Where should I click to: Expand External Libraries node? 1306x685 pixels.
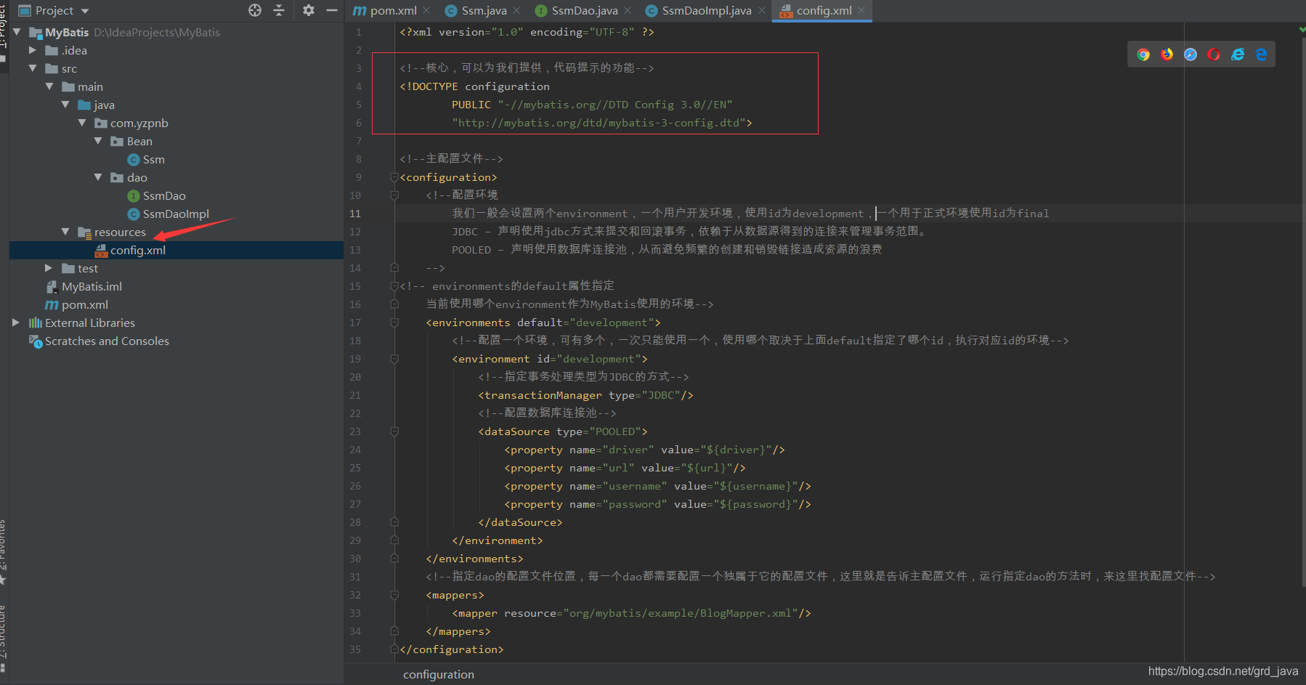pyautogui.click(x=16, y=323)
